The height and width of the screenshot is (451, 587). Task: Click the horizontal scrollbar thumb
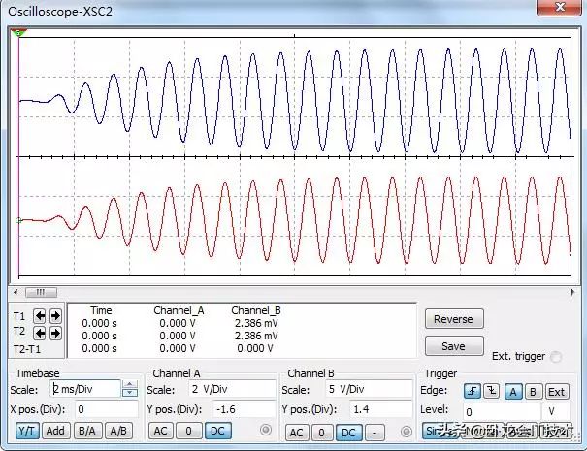(x=41, y=292)
